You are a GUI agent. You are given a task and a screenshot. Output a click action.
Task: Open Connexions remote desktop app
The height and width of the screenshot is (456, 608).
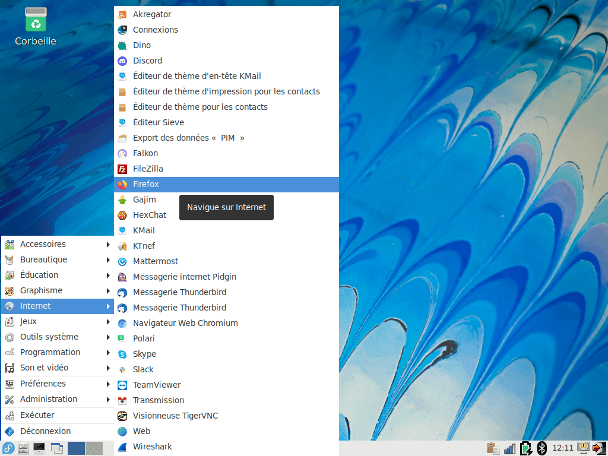226,30
